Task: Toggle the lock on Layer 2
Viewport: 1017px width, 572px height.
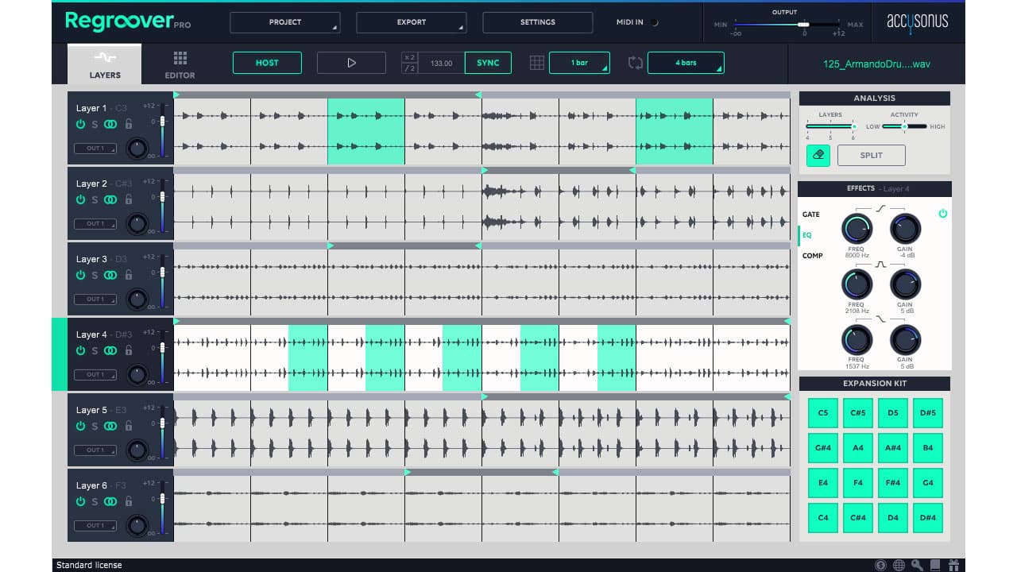Action: 128,199
